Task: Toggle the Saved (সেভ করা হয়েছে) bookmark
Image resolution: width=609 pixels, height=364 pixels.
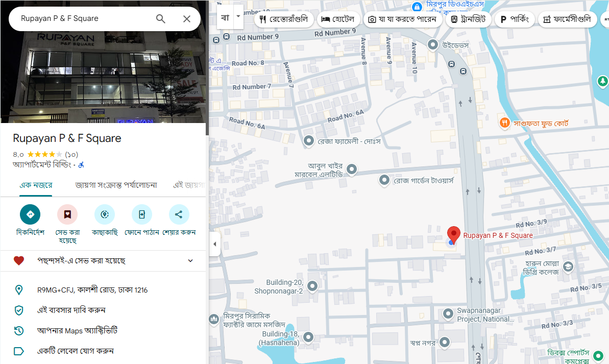Action: 67,214
